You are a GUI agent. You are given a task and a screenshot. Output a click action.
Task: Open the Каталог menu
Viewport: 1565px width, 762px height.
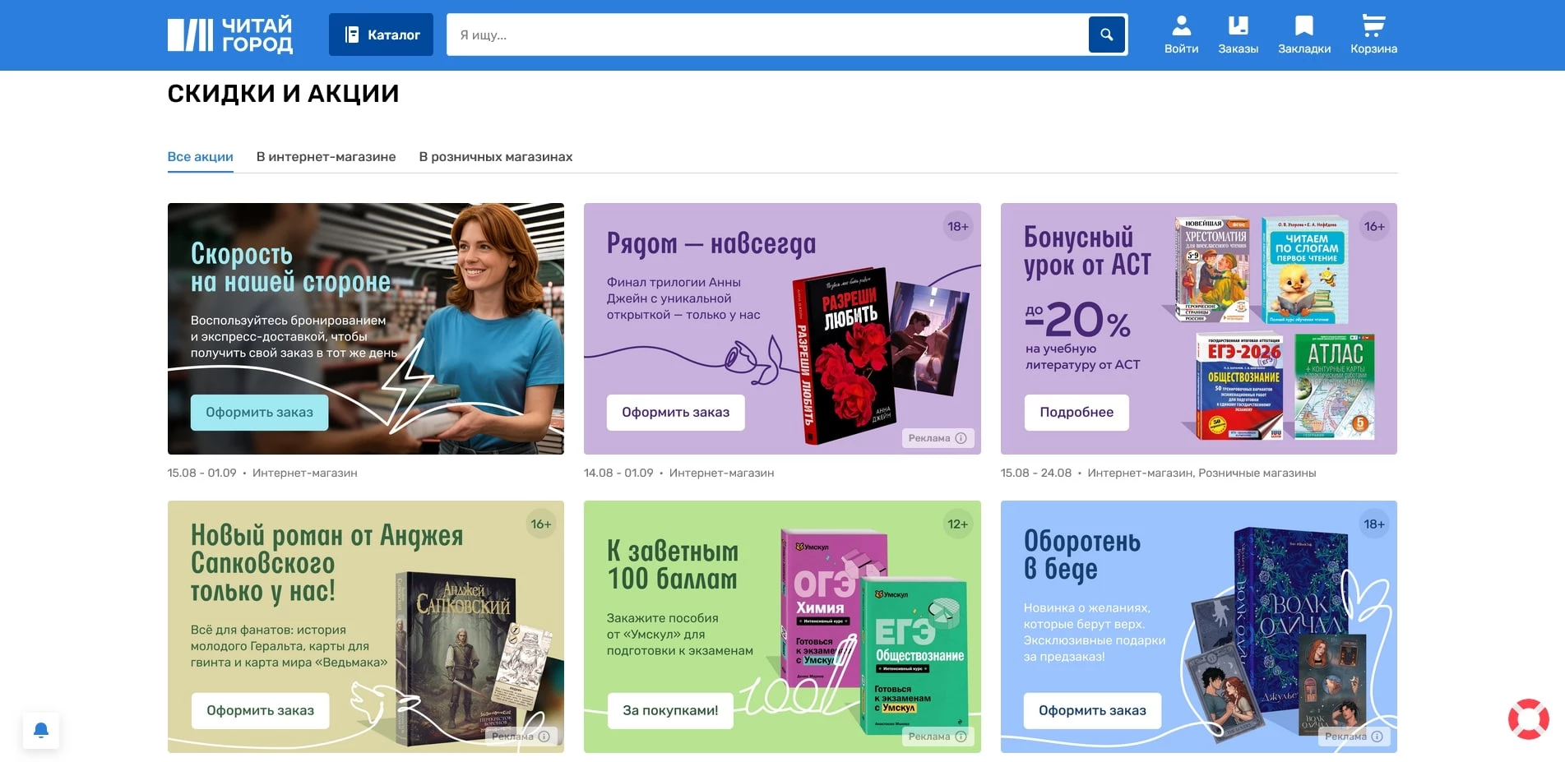coord(381,35)
